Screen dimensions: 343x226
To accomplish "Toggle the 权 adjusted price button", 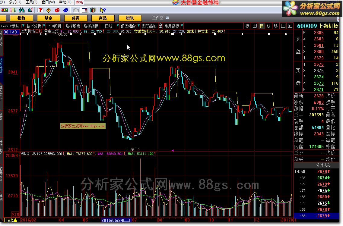I will point(262,26).
